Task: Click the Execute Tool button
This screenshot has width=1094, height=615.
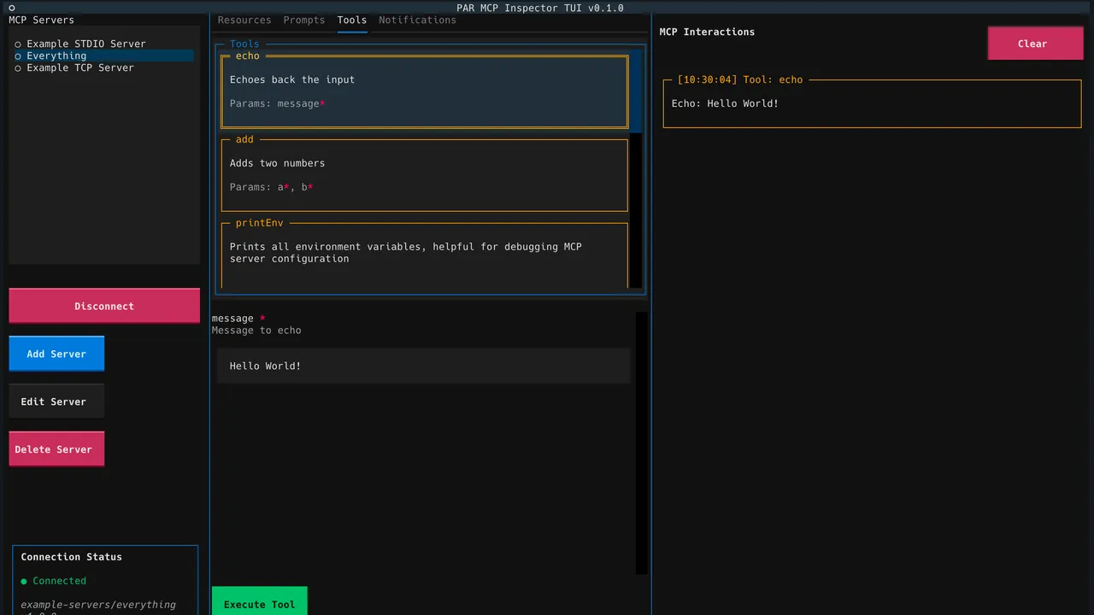Action: [x=259, y=601]
